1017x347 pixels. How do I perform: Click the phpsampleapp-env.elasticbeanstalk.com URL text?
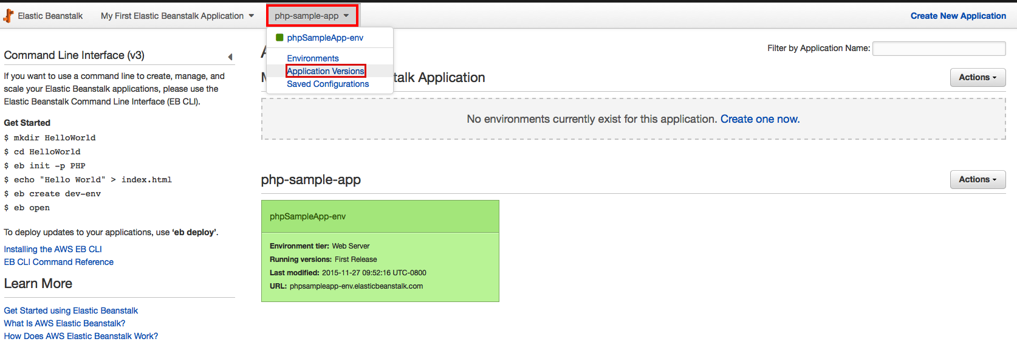[x=356, y=286]
